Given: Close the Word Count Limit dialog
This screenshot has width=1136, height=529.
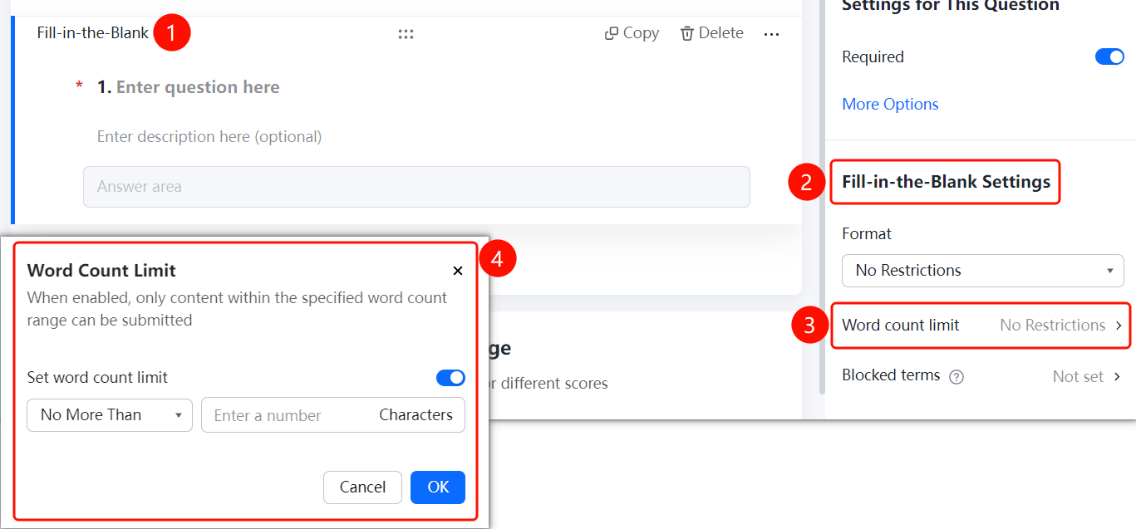Looking at the screenshot, I should point(458,271).
